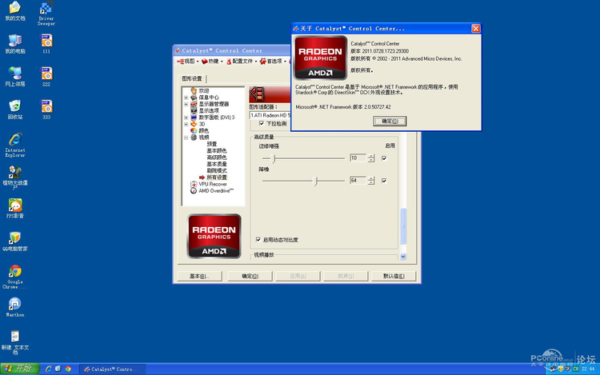
Task: Click the AMD Overdrive gauge icon
Action: point(194,191)
